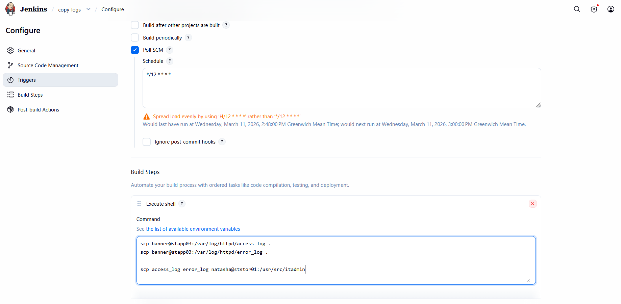Enable Ignore post-commit hooks
This screenshot has height=304, width=621.
point(147,142)
